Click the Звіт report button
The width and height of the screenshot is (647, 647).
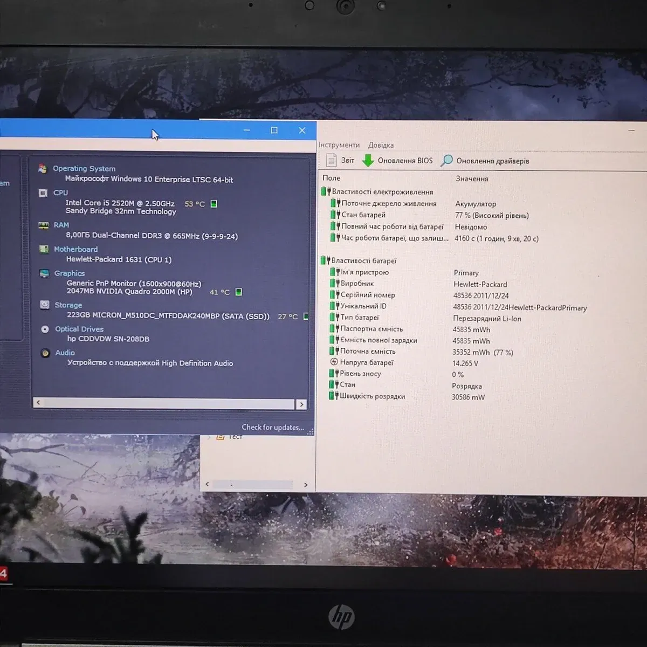pyautogui.click(x=340, y=161)
